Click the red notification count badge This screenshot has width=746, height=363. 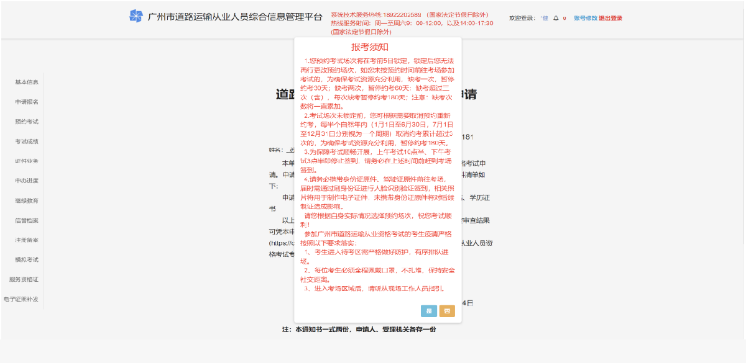pos(564,18)
